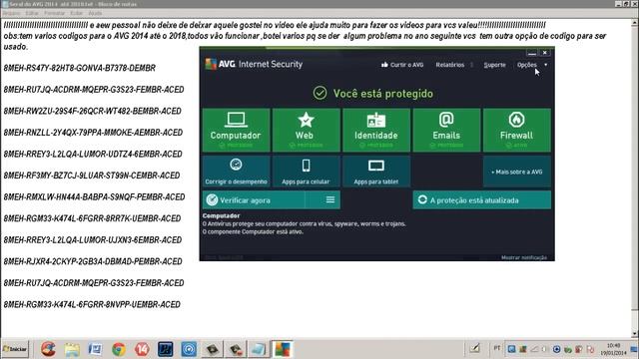Viewport: 639px width, 359px height.
Task: Click the PT language indicator in tray
Action: coord(497,348)
